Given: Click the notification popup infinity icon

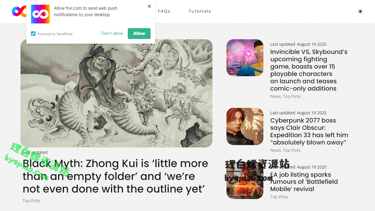Looking at the screenshot, I should coord(40,14).
